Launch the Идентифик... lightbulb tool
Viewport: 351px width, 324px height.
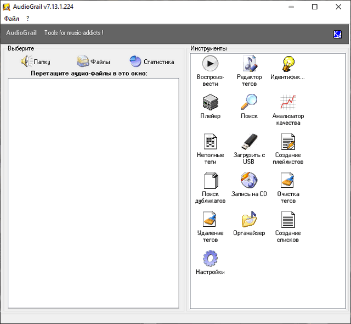[288, 63]
